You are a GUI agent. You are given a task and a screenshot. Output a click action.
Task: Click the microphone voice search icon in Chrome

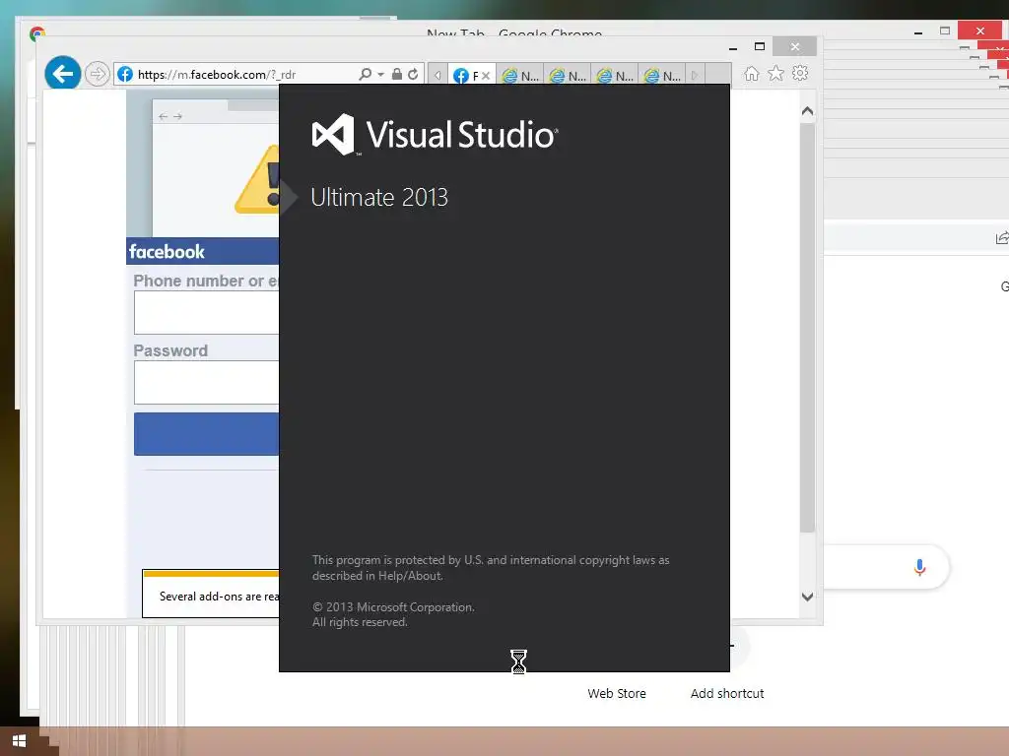pyautogui.click(x=919, y=567)
